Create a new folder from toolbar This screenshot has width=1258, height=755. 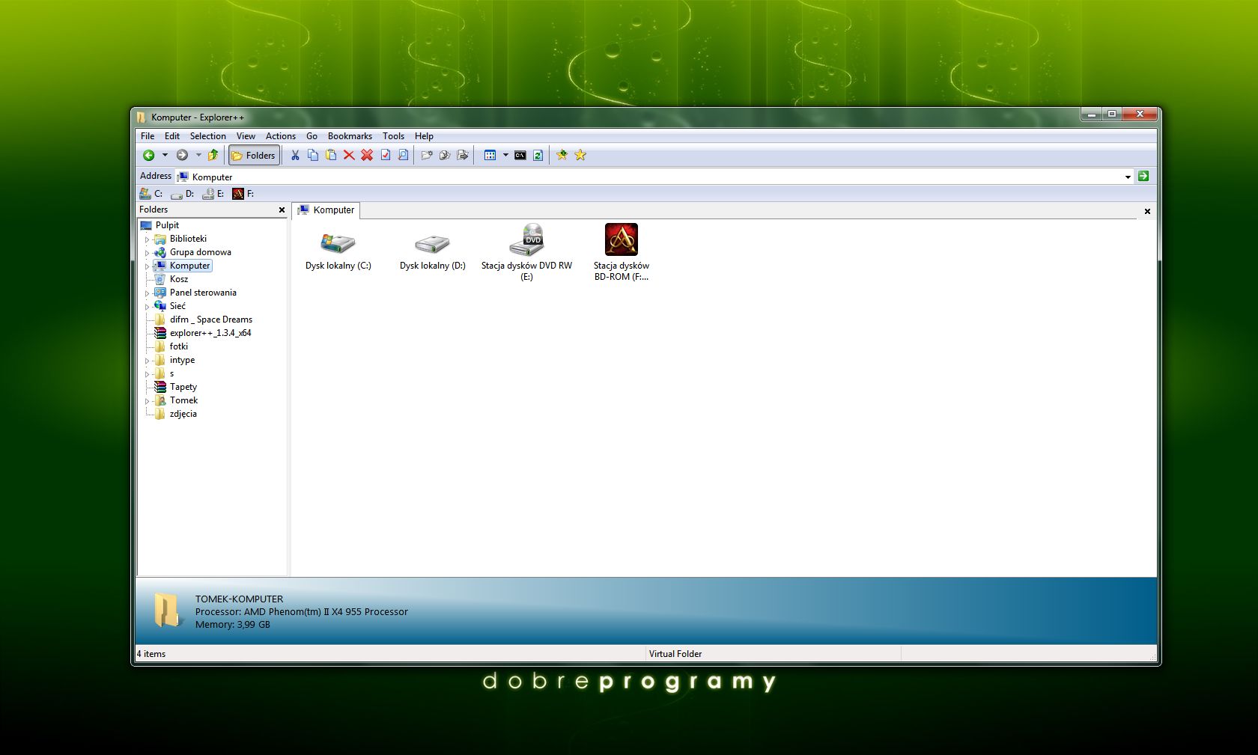click(x=427, y=156)
